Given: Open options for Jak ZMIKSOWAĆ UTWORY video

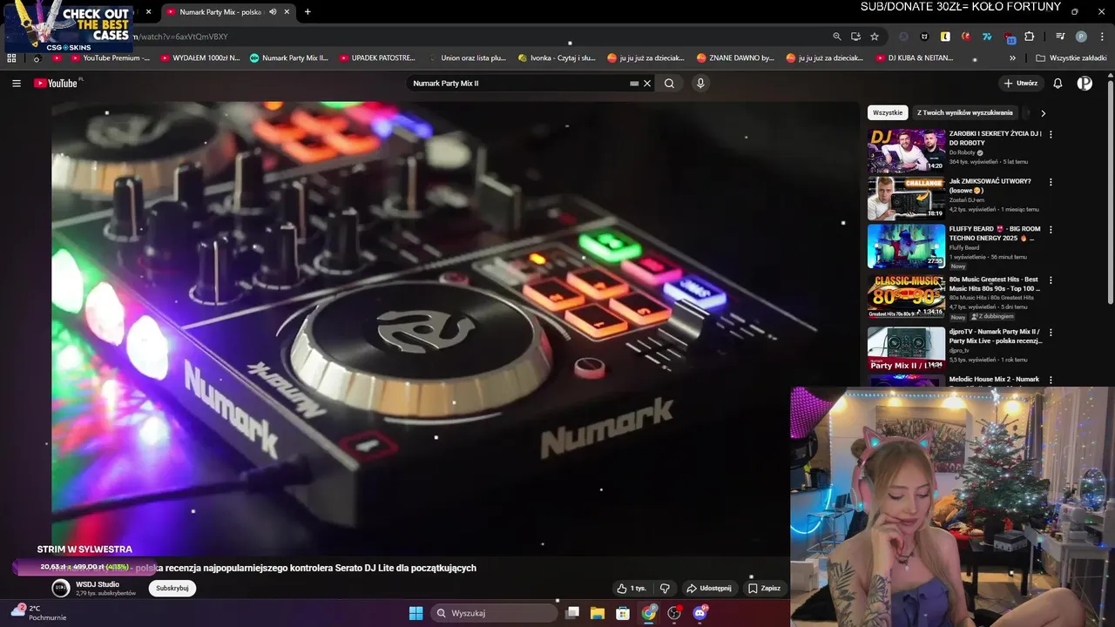Looking at the screenshot, I should (1051, 182).
